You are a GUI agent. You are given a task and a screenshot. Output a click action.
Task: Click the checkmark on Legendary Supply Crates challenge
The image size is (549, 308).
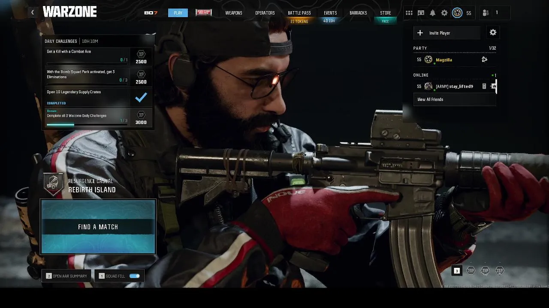[141, 98]
